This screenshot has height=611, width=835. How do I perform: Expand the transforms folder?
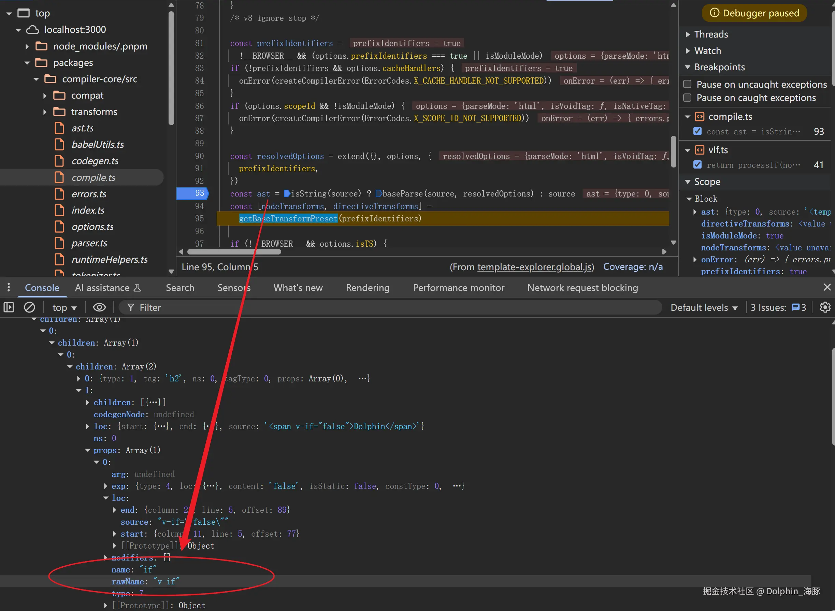pyautogui.click(x=45, y=112)
